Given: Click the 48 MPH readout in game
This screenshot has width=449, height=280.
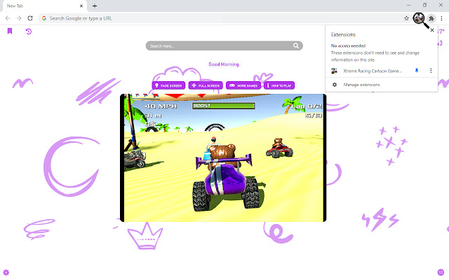Looking at the screenshot, I should [161, 106].
